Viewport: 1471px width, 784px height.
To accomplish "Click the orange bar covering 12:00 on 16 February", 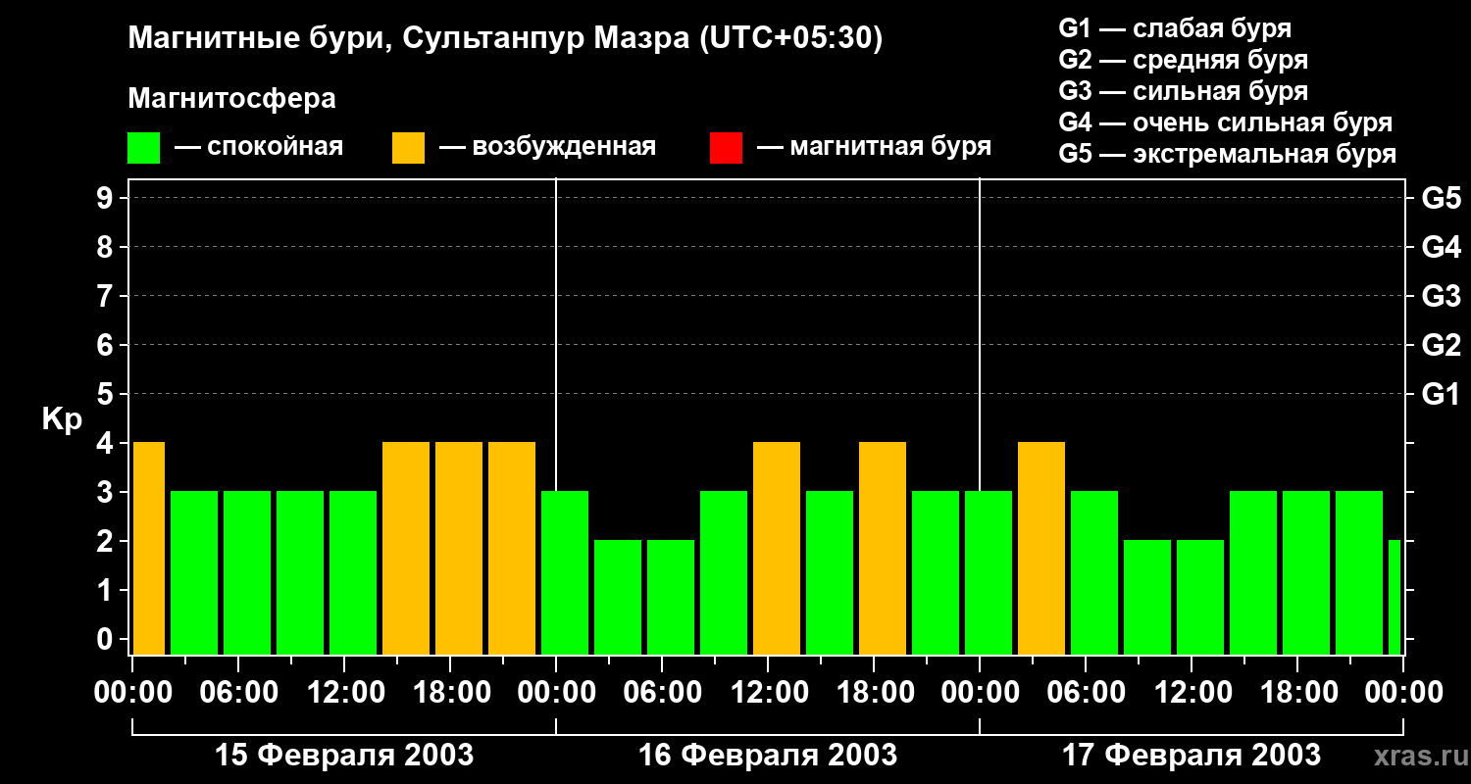I will tap(777, 548).
